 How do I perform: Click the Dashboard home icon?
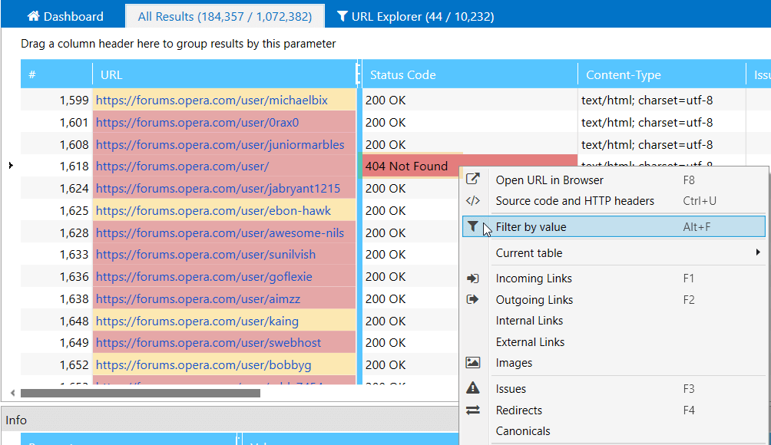pos(34,16)
